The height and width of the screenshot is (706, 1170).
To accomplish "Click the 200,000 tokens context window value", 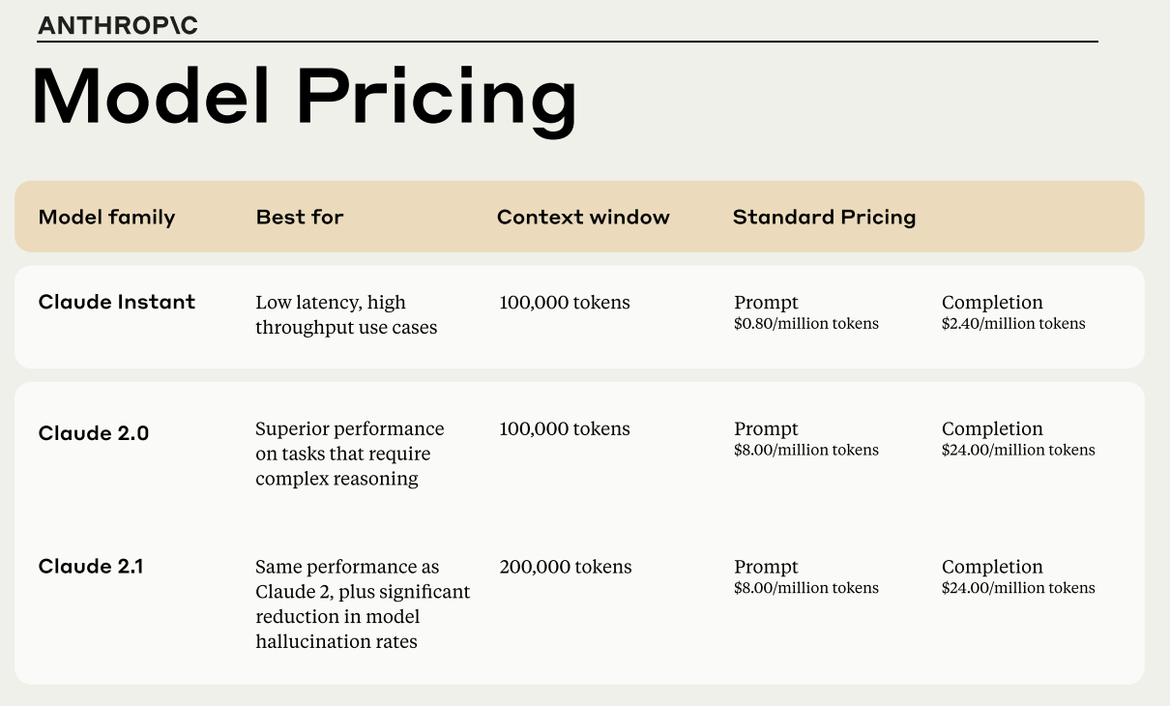I will (x=566, y=567).
